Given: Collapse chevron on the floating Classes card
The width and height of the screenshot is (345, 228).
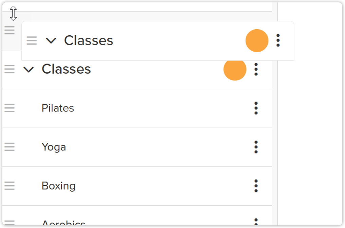Looking at the screenshot, I should pyautogui.click(x=51, y=41).
